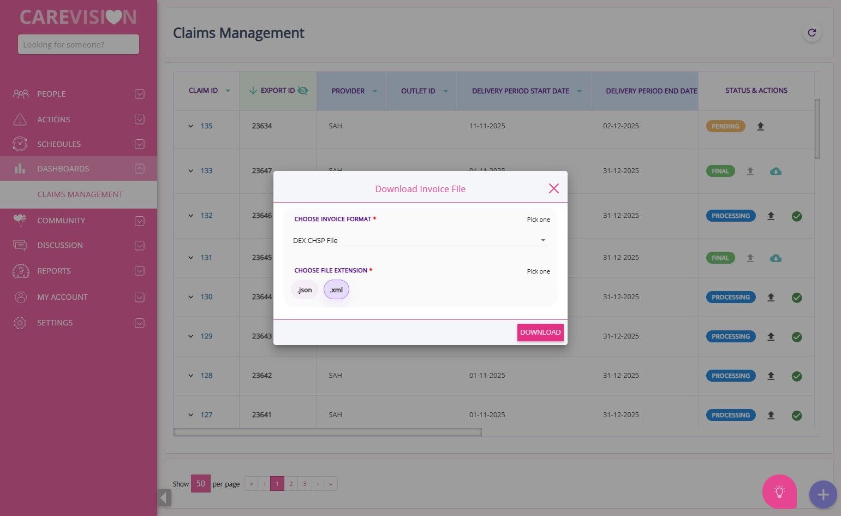Expand the row for claim 133
Screen dimensions: 841x516
pos(190,171)
